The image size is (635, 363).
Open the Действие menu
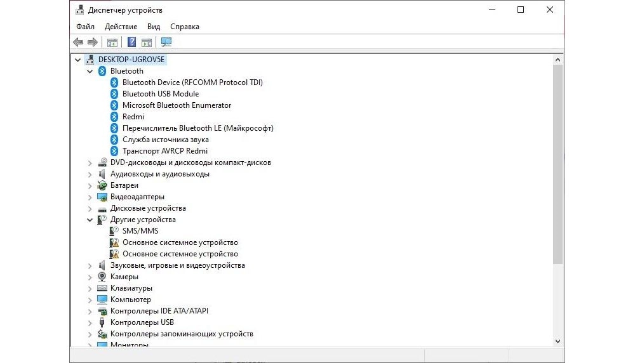pyautogui.click(x=121, y=27)
